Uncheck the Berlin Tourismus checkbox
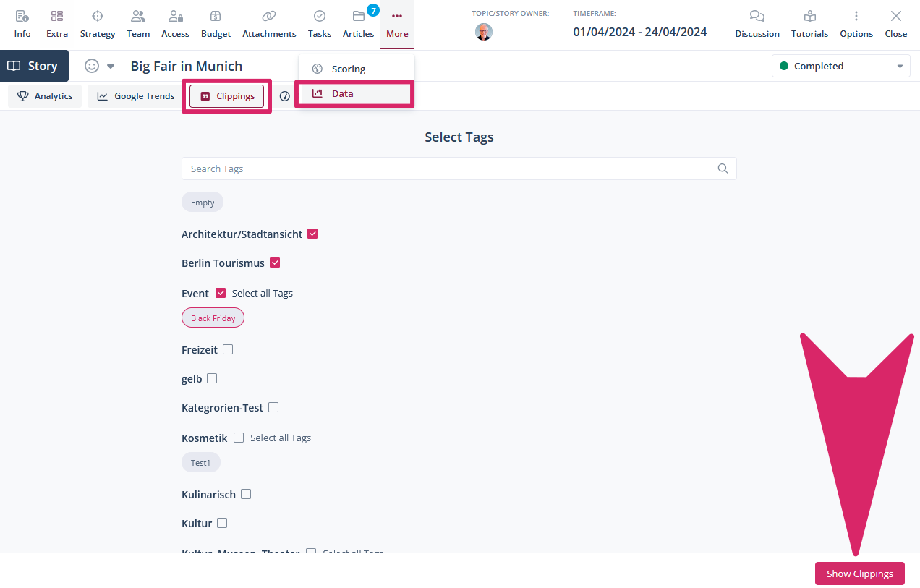The width and height of the screenshot is (920, 588). [275, 263]
